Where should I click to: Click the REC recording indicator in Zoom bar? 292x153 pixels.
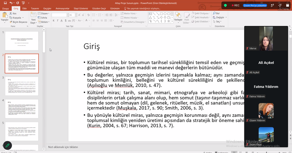(236, 5)
